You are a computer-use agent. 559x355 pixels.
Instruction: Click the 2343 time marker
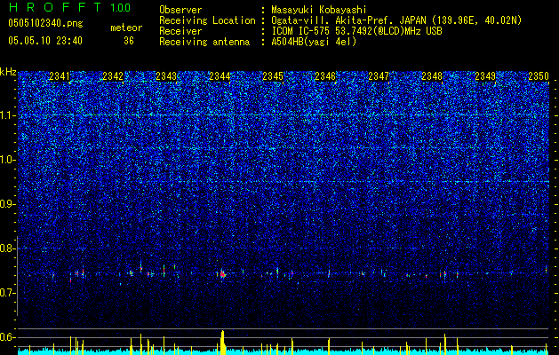pos(166,76)
